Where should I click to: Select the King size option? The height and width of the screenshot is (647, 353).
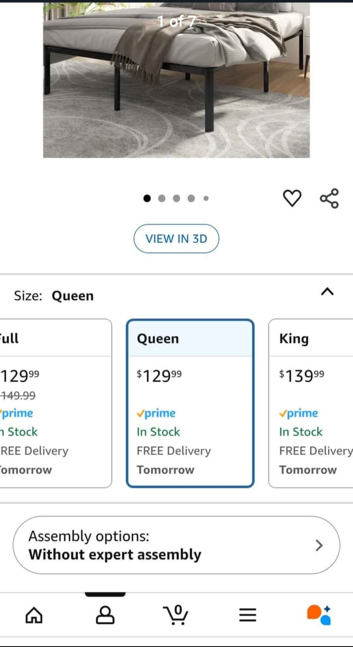tap(311, 403)
